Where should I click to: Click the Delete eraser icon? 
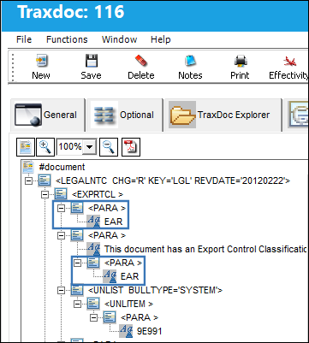click(140, 61)
